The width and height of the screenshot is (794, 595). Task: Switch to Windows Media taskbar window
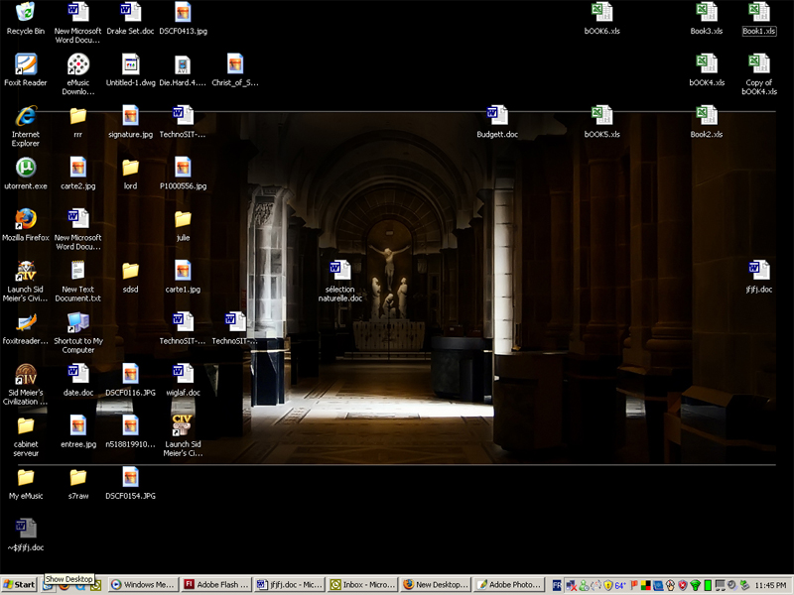point(142,585)
